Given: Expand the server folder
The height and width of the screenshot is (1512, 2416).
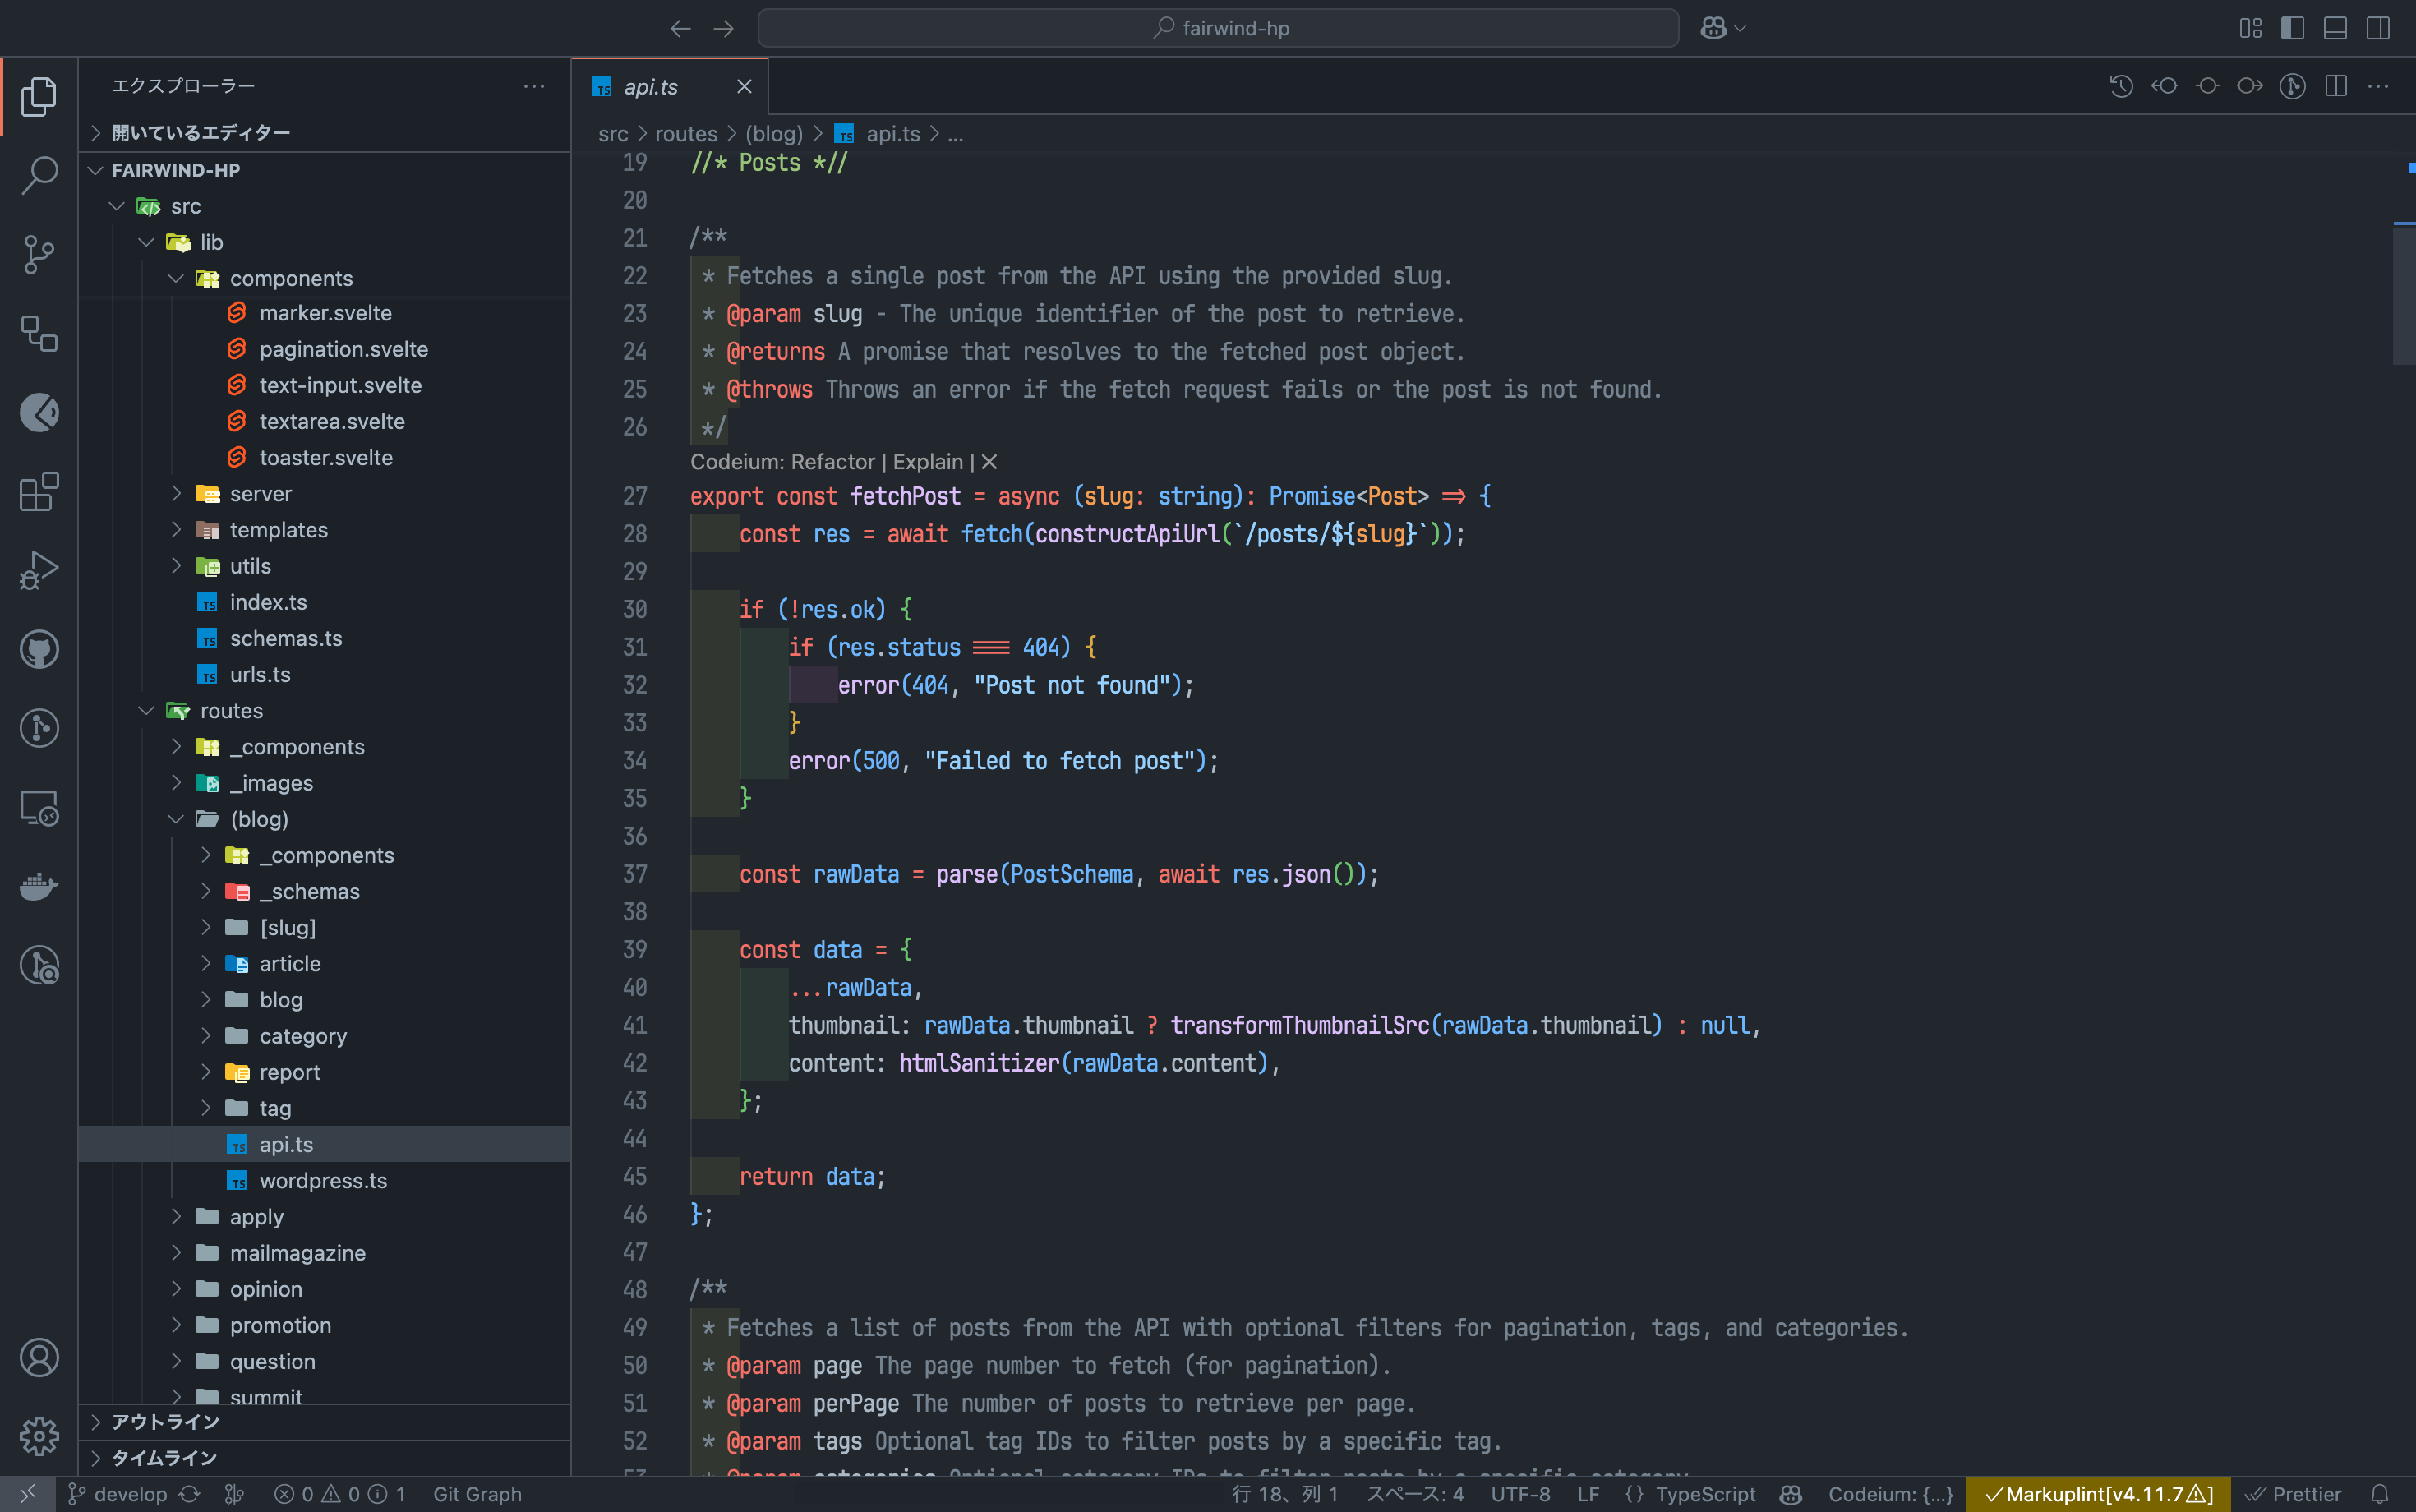Looking at the screenshot, I should tap(260, 494).
